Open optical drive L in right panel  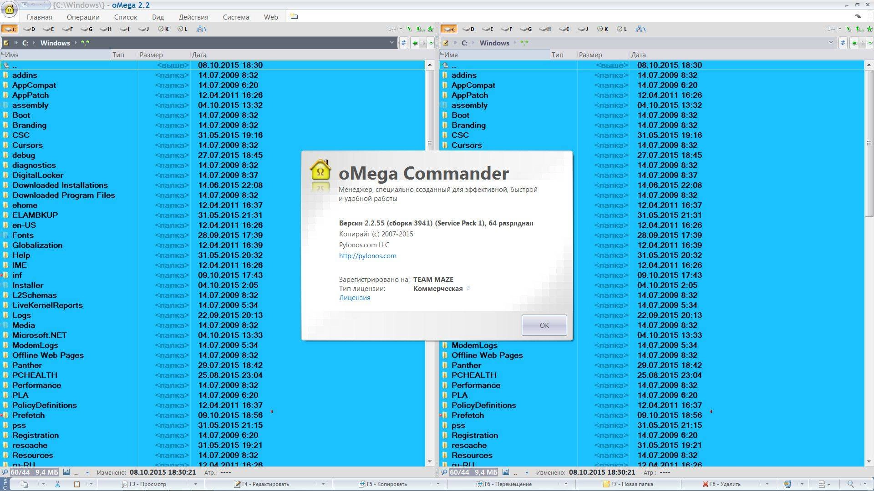(622, 29)
